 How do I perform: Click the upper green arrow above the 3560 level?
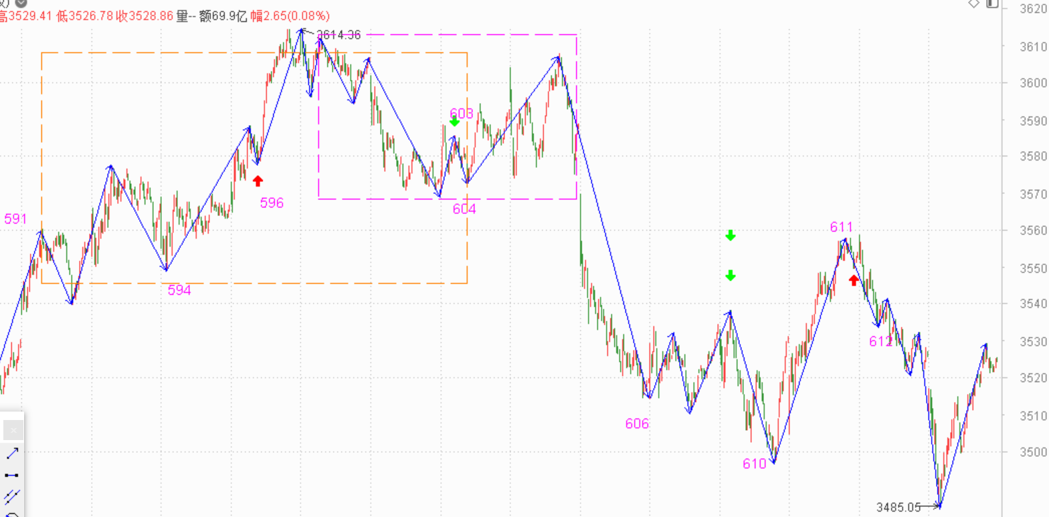(x=731, y=235)
